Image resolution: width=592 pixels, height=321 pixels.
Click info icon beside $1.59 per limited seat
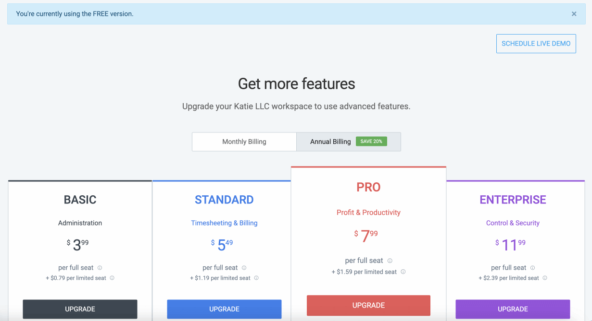[x=403, y=272]
